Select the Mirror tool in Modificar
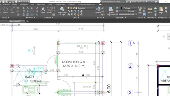Screen dimensions: 170x96 tap(28, 11)
